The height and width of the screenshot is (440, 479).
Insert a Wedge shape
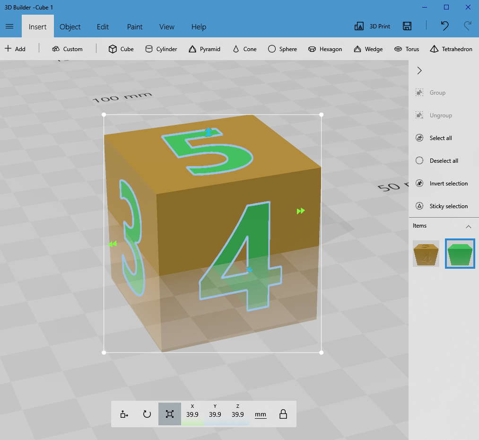tap(368, 49)
